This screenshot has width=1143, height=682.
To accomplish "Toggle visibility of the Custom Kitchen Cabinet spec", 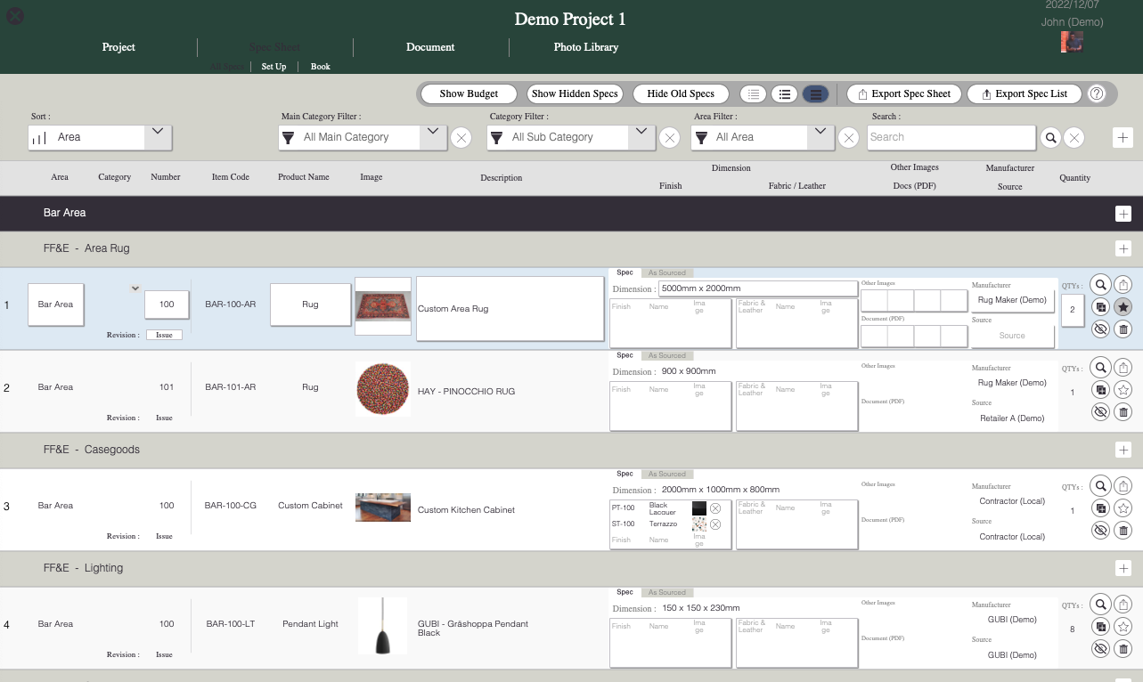I will pos(1100,530).
